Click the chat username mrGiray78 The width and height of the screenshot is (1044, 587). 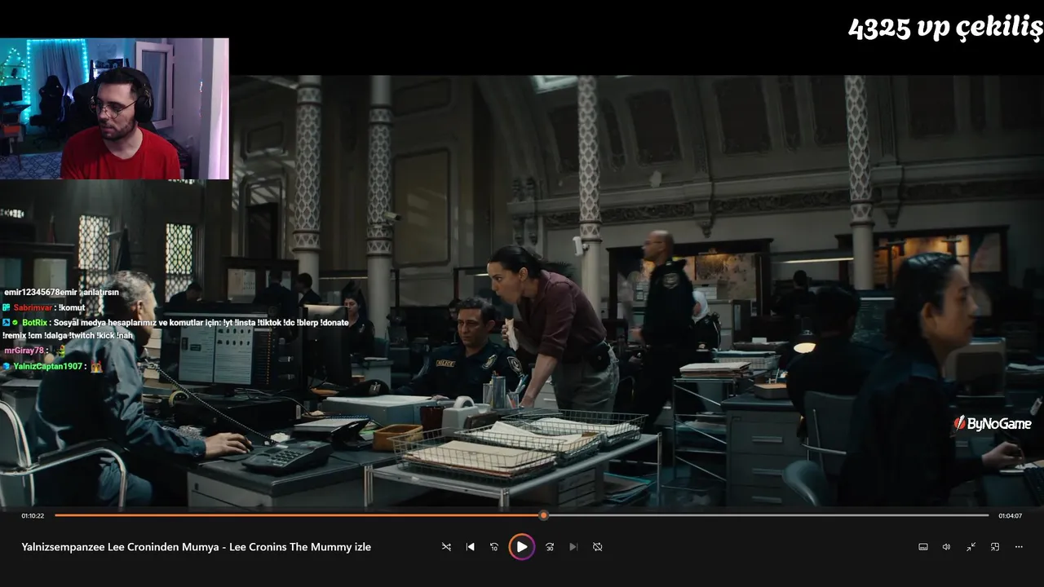(x=24, y=351)
